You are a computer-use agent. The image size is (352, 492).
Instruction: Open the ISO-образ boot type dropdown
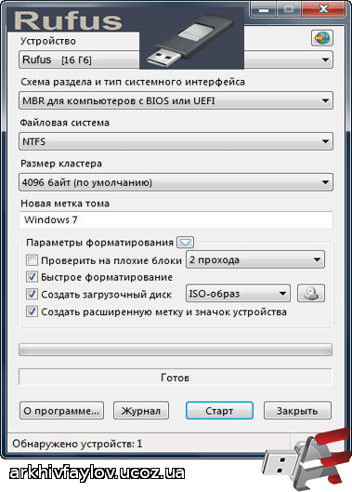click(238, 294)
